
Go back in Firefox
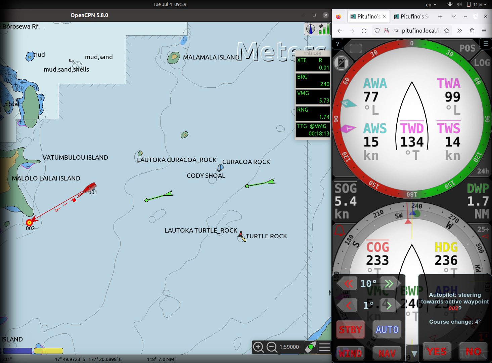(x=340, y=31)
